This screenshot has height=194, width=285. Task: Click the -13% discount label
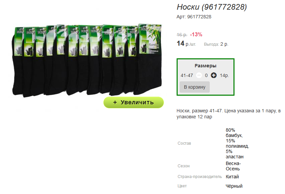coord(196,34)
